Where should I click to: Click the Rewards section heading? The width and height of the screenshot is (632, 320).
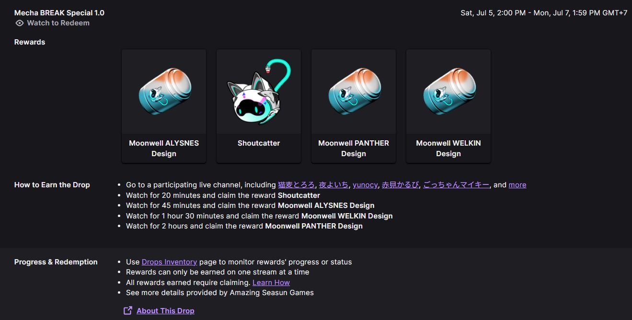pyautogui.click(x=30, y=42)
